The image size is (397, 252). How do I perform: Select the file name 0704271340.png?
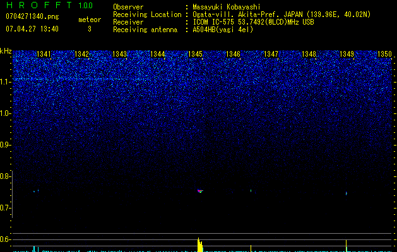click(32, 16)
